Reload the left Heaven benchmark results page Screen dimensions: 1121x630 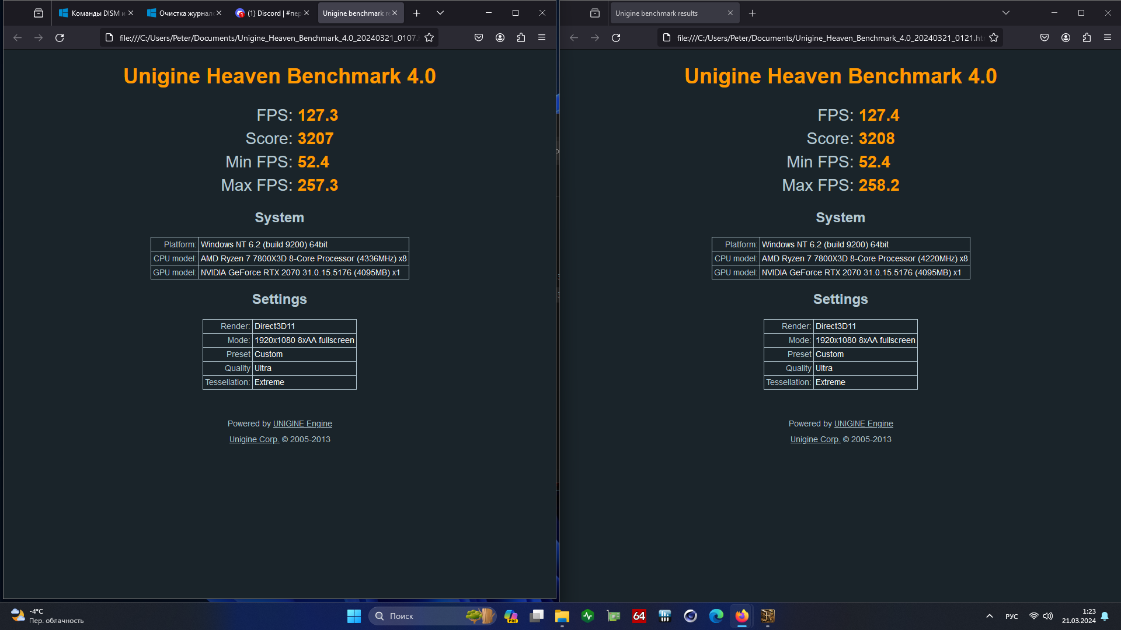(60, 38)
